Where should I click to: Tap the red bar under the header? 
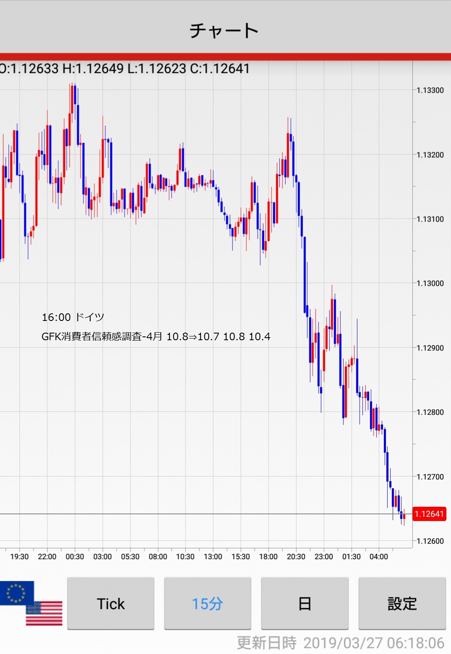pyautogui.click(x=225, y=57)
